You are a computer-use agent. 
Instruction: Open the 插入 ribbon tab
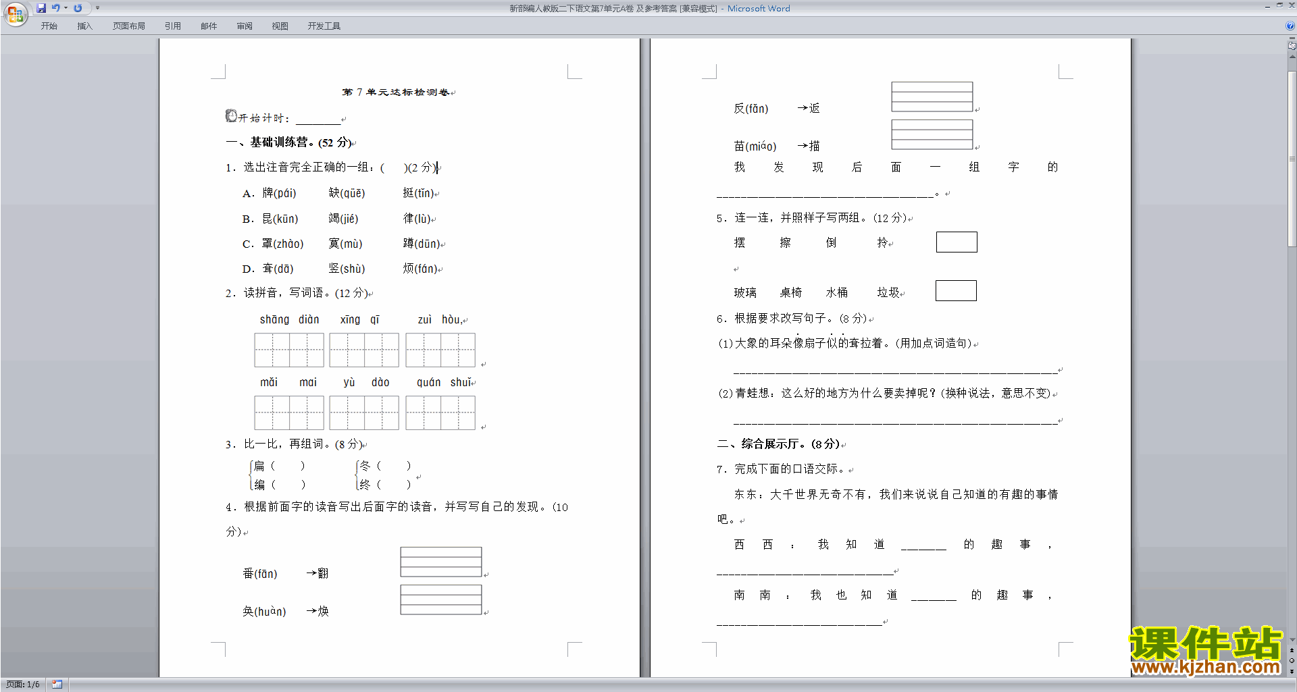[x=84, y=26]
